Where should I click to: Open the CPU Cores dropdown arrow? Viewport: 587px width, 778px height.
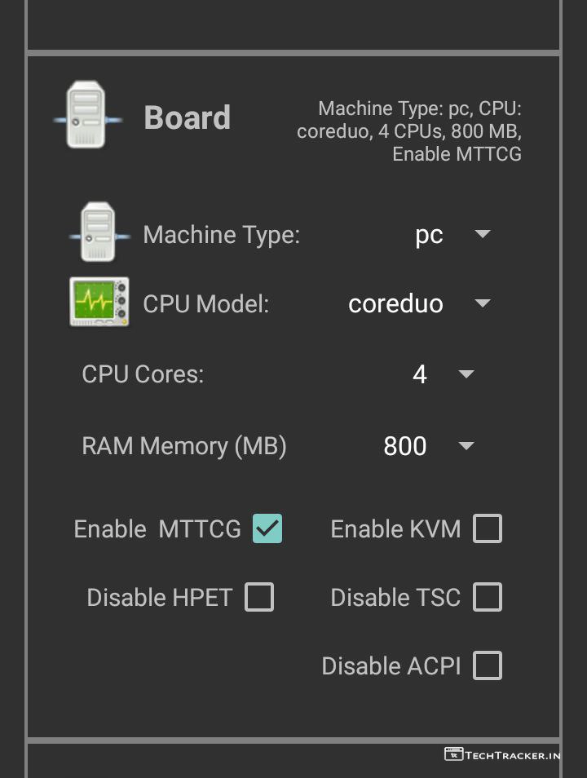(x=466, y=374)
